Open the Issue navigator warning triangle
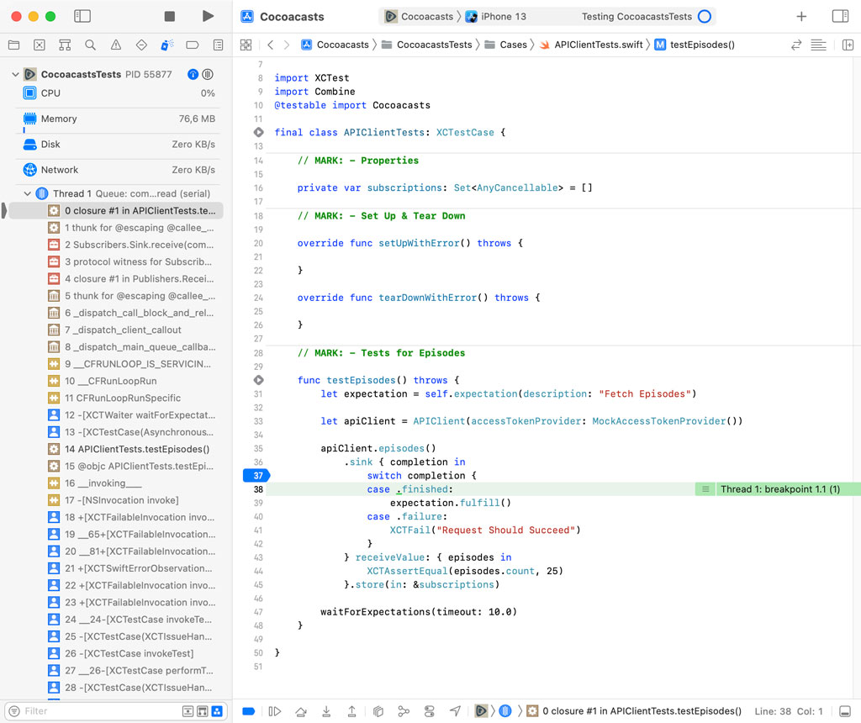 click(115, 45)
